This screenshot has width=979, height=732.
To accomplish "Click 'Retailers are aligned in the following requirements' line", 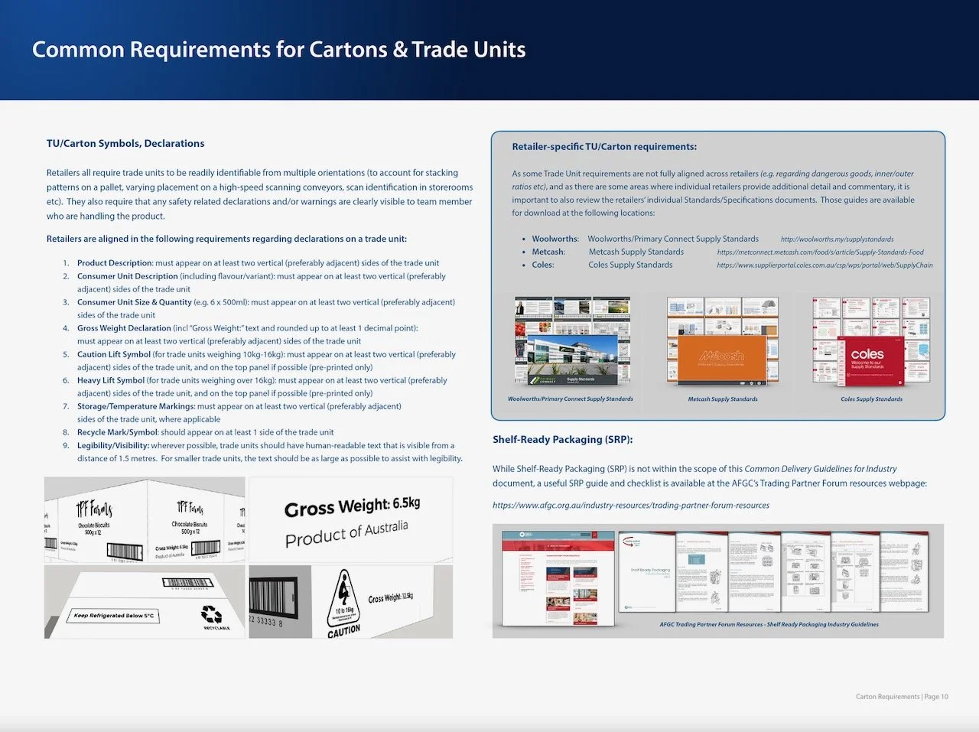I will (226, 239).
